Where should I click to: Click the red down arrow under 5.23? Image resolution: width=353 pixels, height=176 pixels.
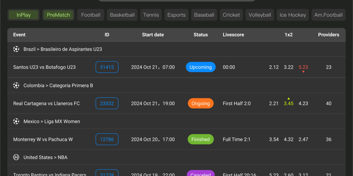tap(303, 72)
